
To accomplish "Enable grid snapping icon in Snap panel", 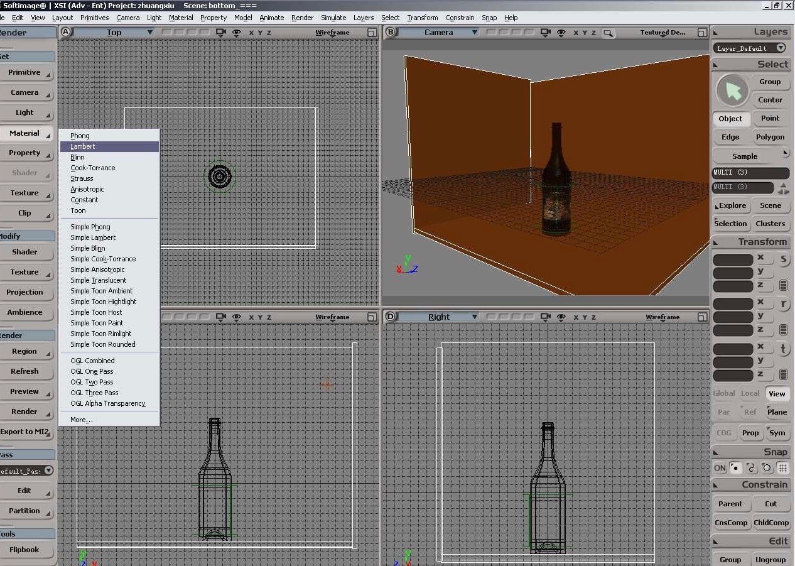I will pyautogui.click(x=782, y=468).
